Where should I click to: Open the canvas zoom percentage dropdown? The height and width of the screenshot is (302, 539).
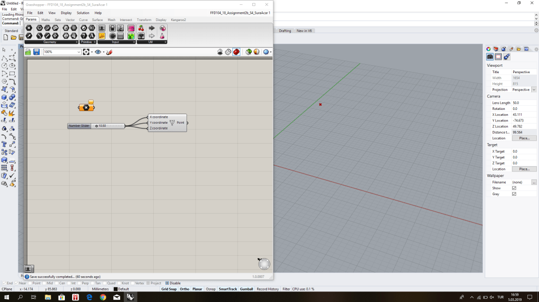(79, 52)
